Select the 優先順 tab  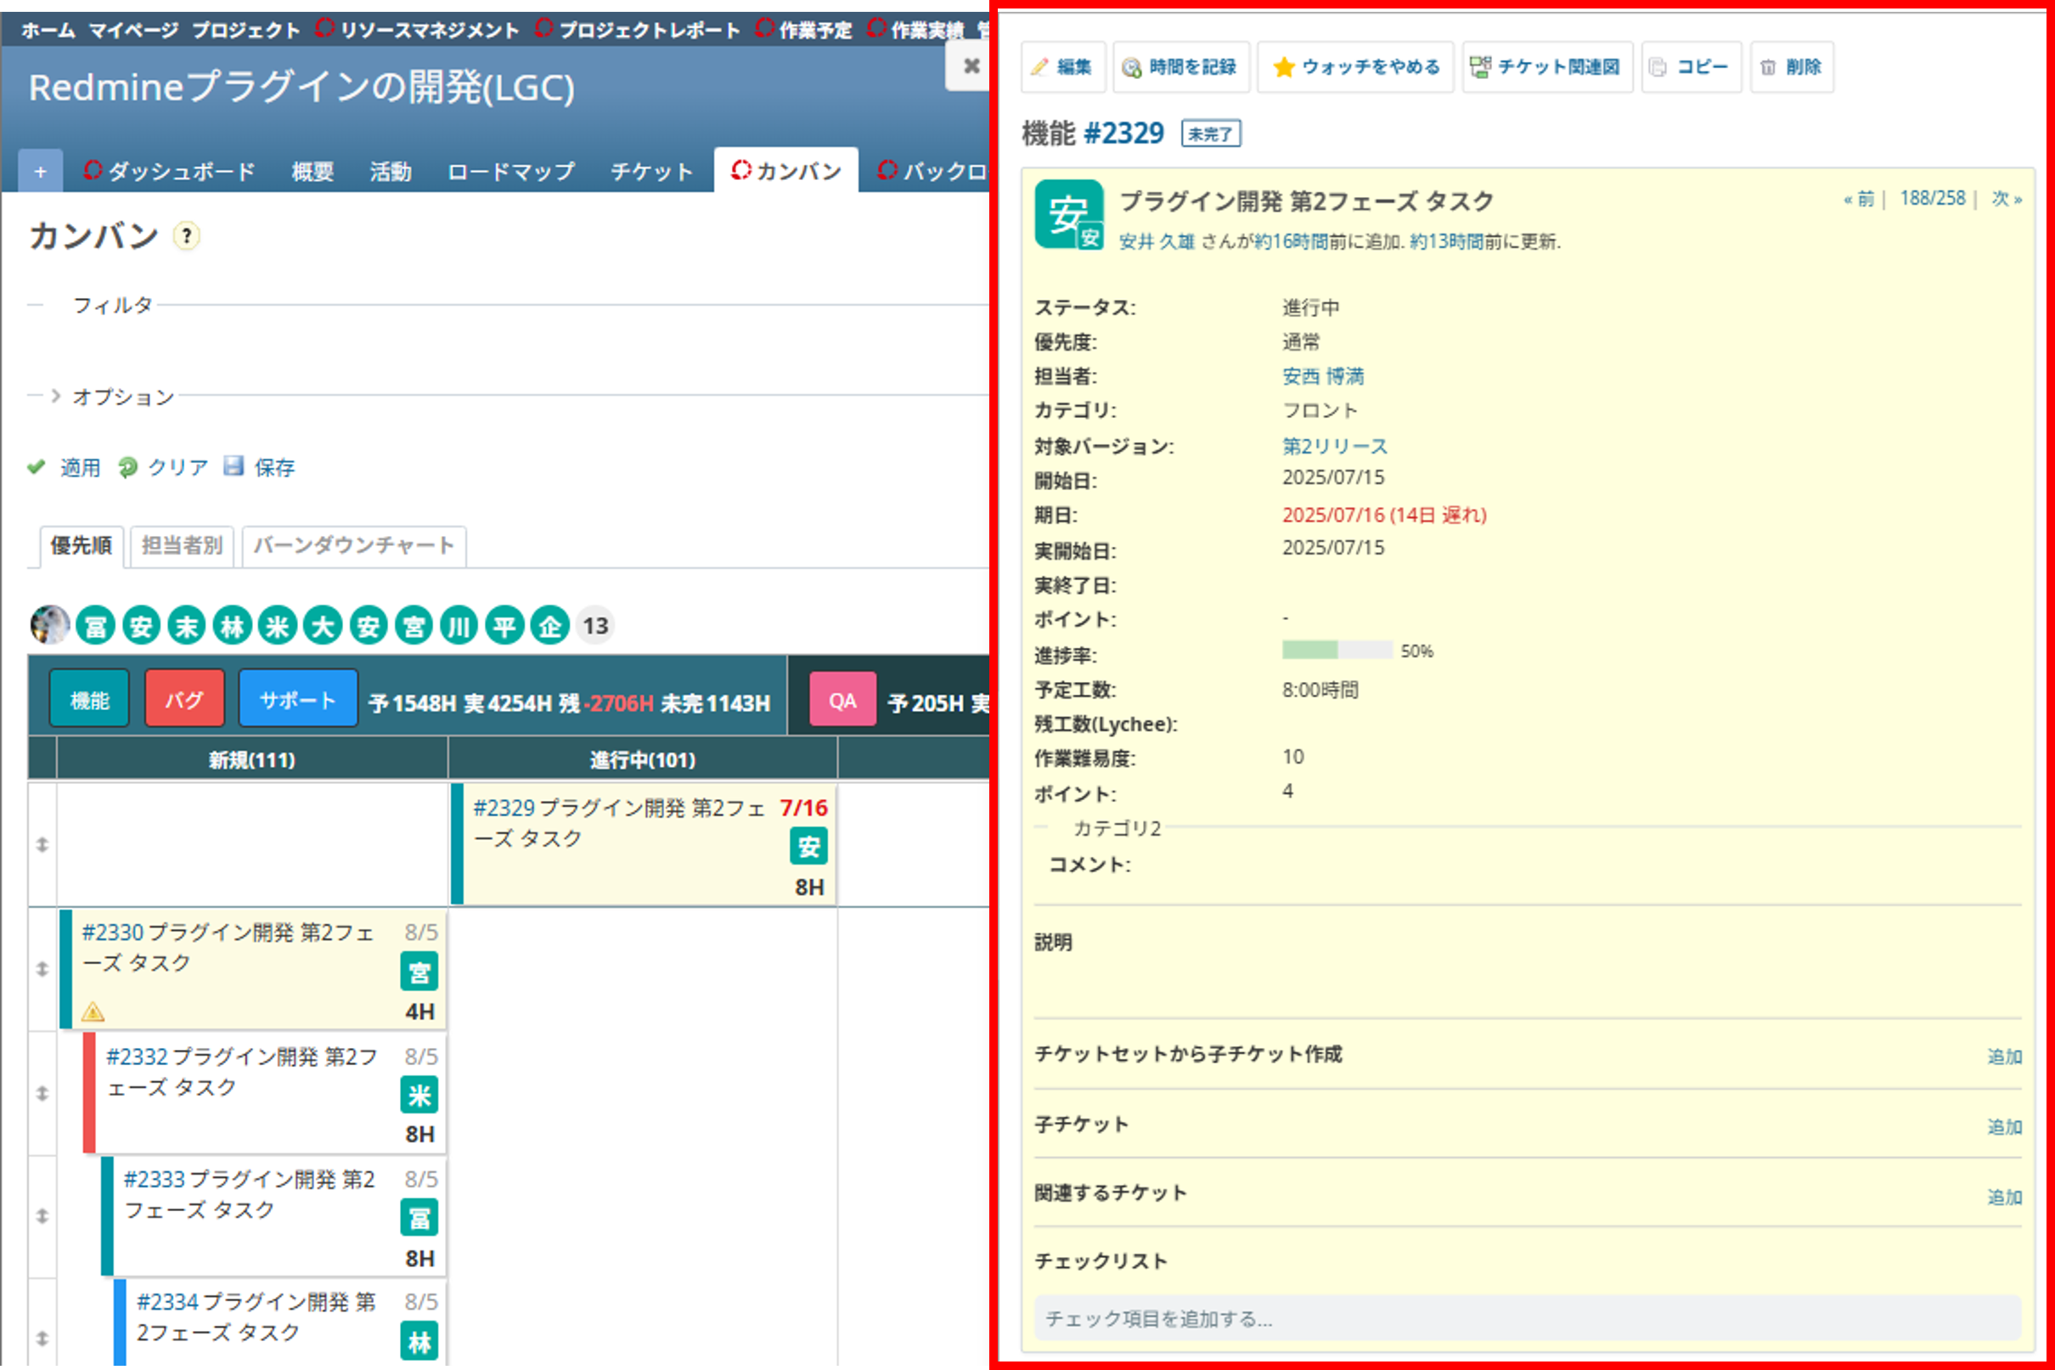coord(82,546)
